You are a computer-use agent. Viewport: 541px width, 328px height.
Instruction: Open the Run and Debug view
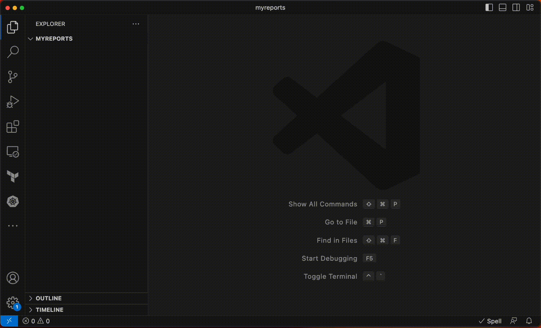[x=13, y=102]
